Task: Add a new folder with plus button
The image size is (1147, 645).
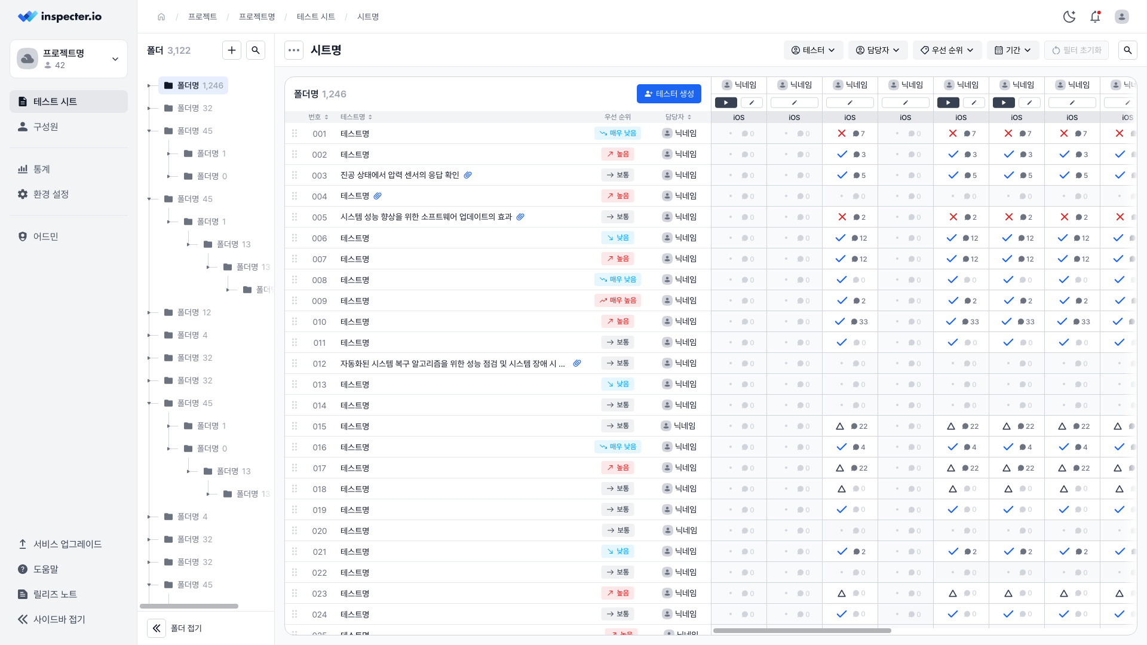Action: [x=232, y=50]
